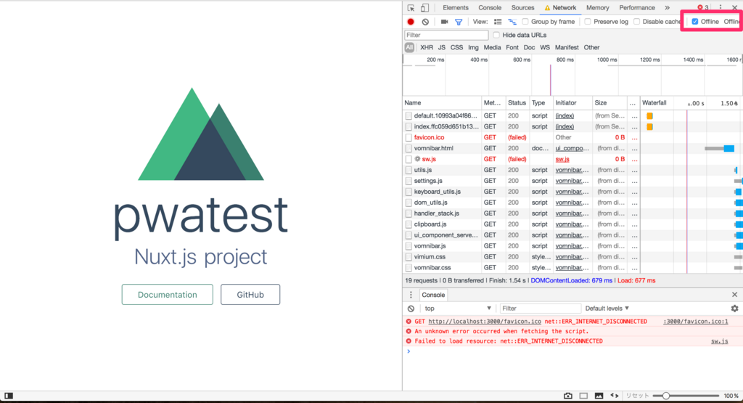Enable Group by frame checkbox
Screen dimensions: 743x403
pyautogui.click(x=525, y=22)
